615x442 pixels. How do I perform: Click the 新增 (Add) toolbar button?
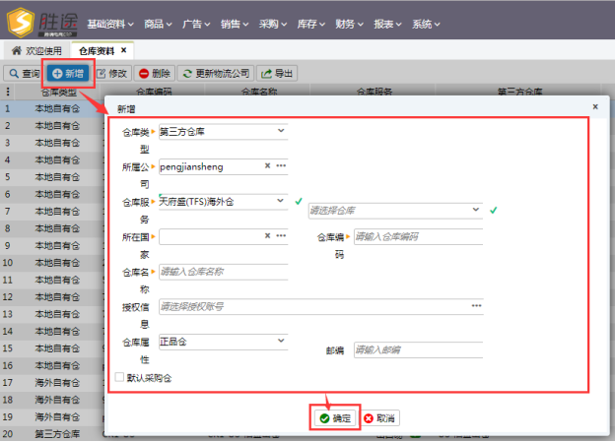[68, 73]
